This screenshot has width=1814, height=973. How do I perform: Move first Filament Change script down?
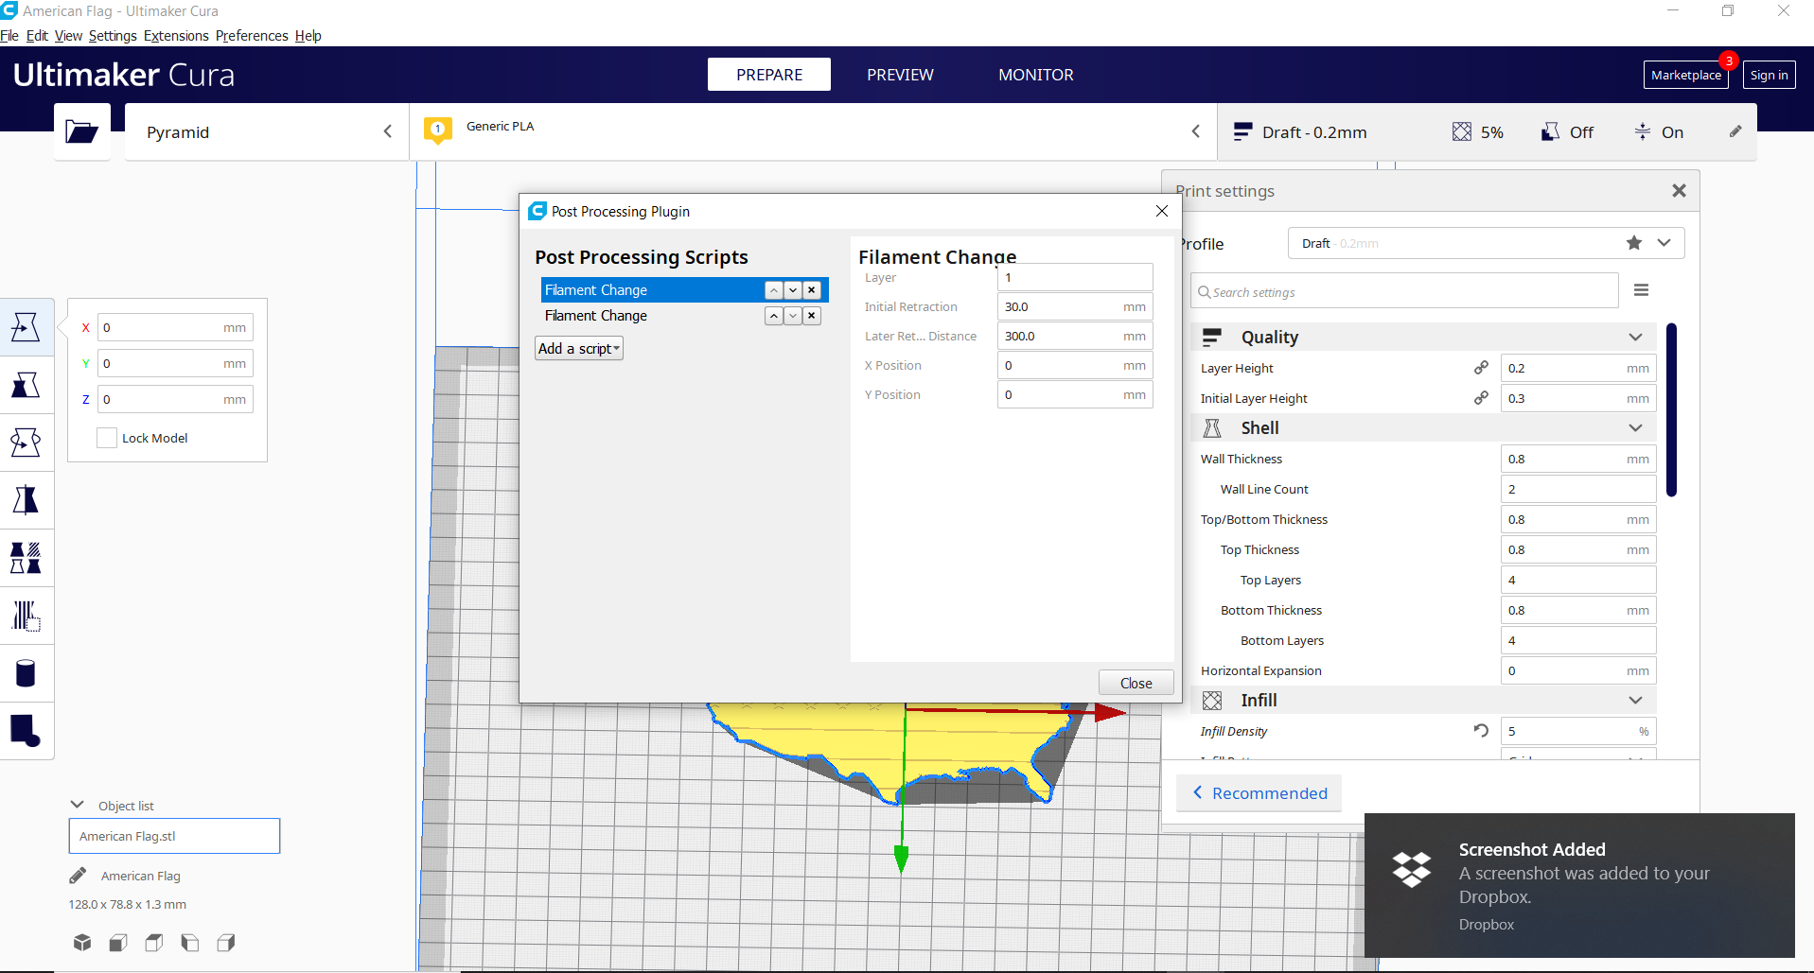793,290
